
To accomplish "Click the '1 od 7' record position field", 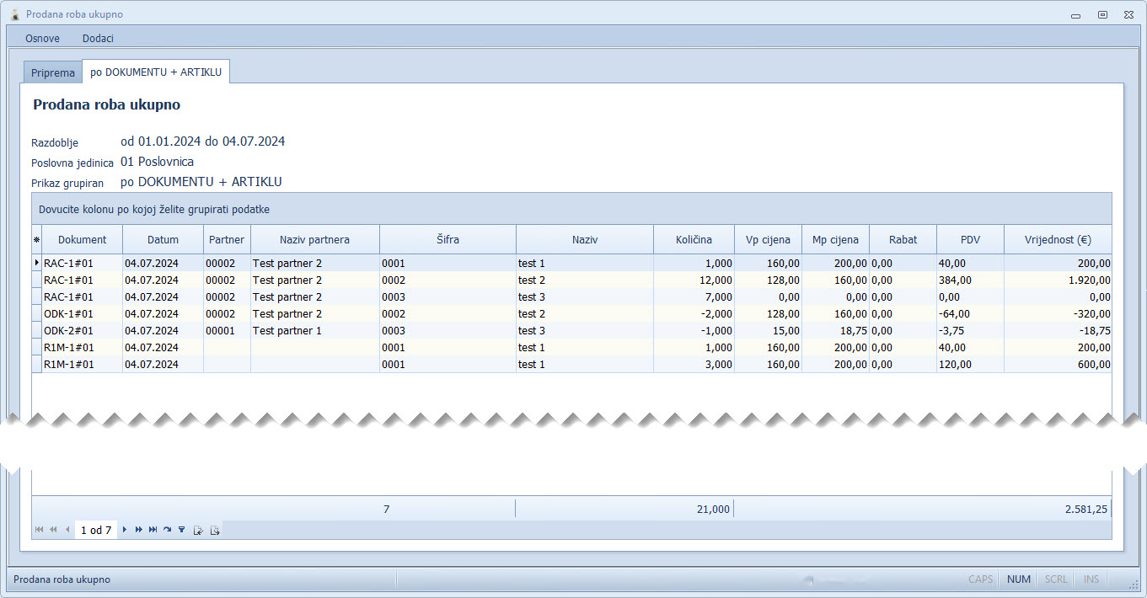I will (96, 530).
